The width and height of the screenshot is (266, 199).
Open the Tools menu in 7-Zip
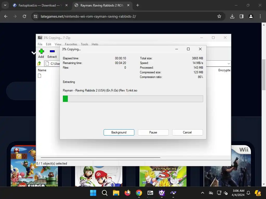click(84, 44)
